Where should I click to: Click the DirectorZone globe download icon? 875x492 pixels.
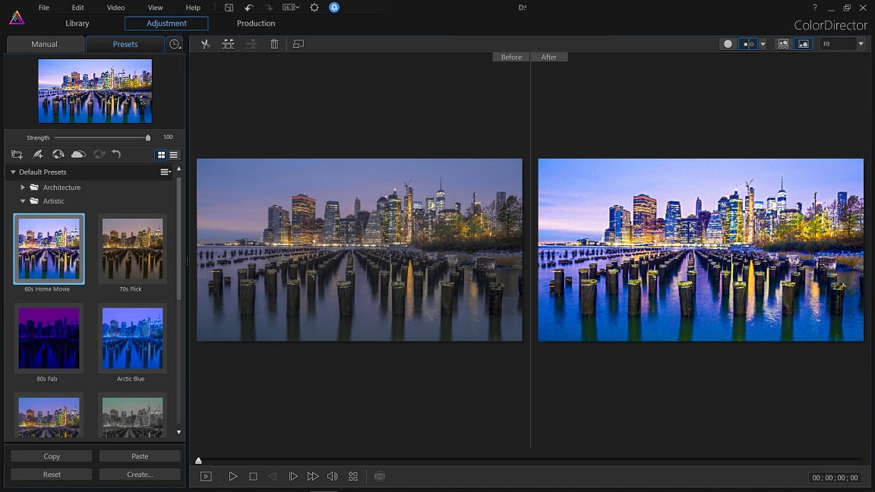(x=58, y=154)
